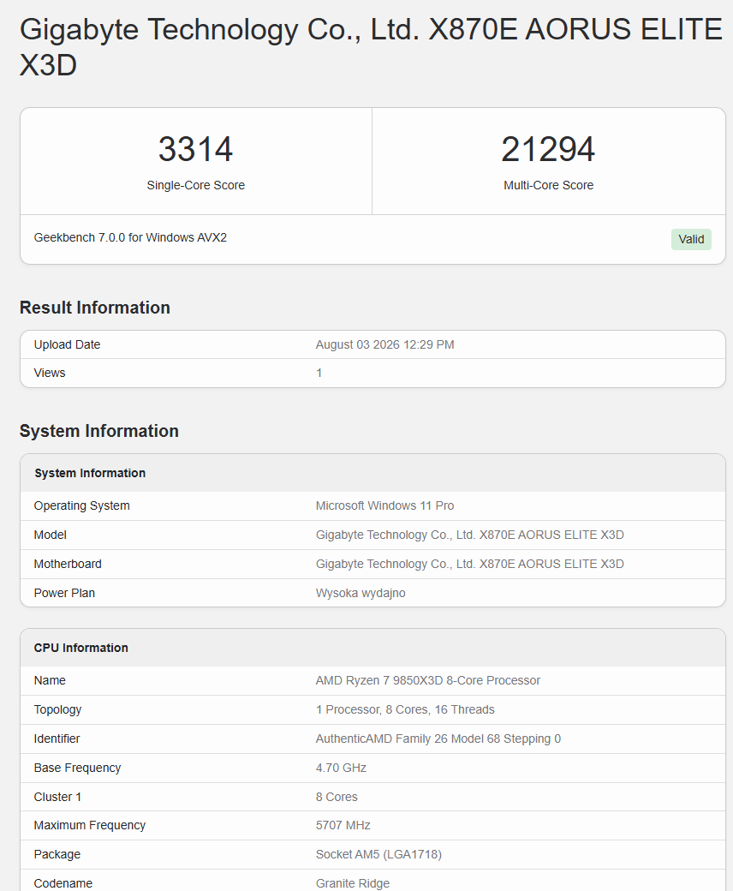Click the Socket AM5 (LGA1718) package value
The width and height of the screenshot is (733, 891).
coord(378,854)
